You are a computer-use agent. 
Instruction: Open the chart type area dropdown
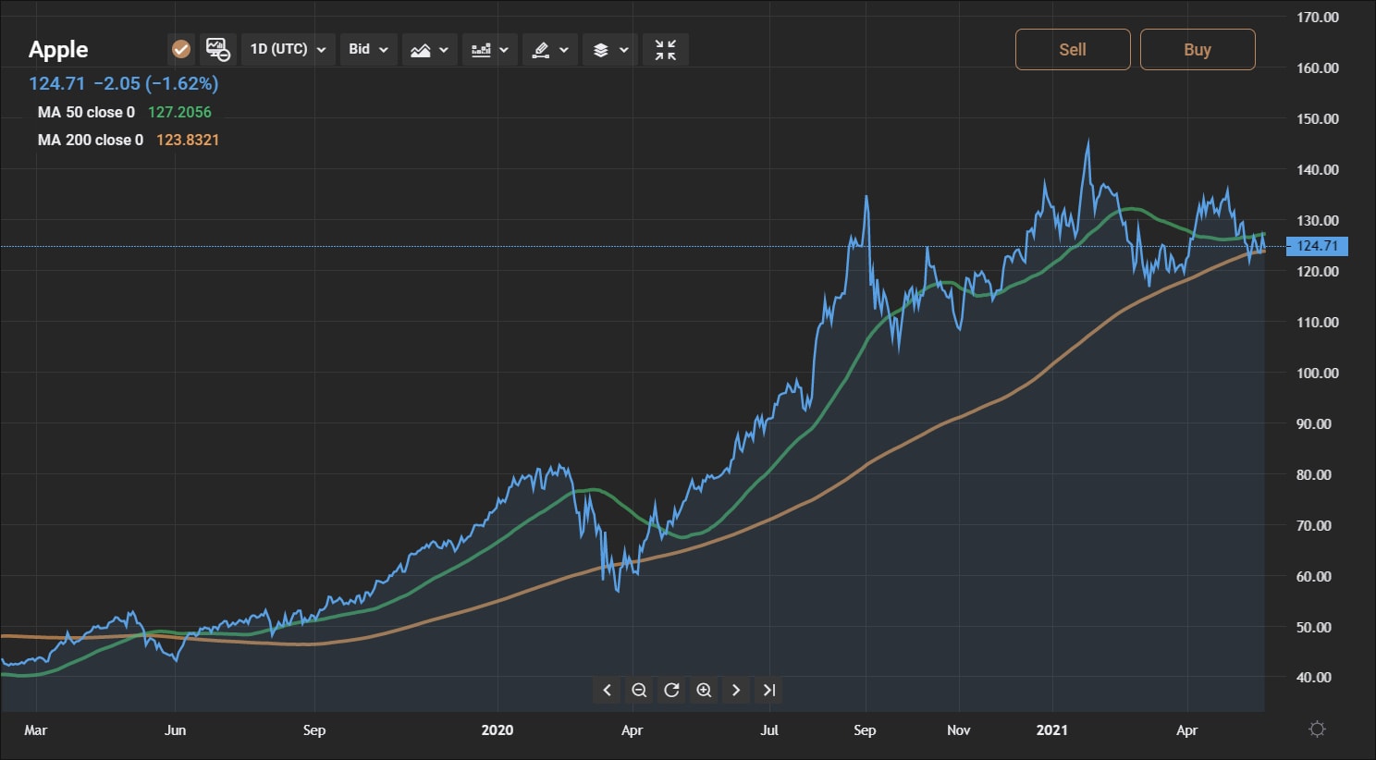430,50
